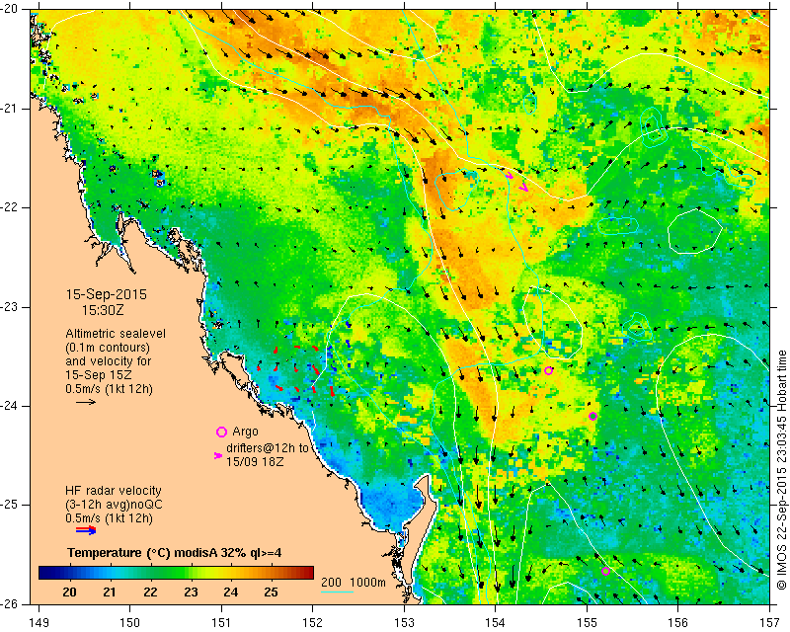790x632 pixels.
Task: Click the '150' longitude axis label
Action: point(130,623)
